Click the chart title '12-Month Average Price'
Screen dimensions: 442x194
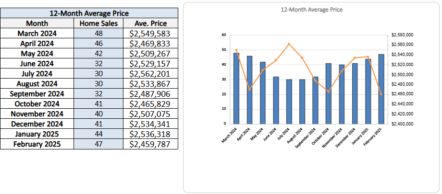pos(312,10)
